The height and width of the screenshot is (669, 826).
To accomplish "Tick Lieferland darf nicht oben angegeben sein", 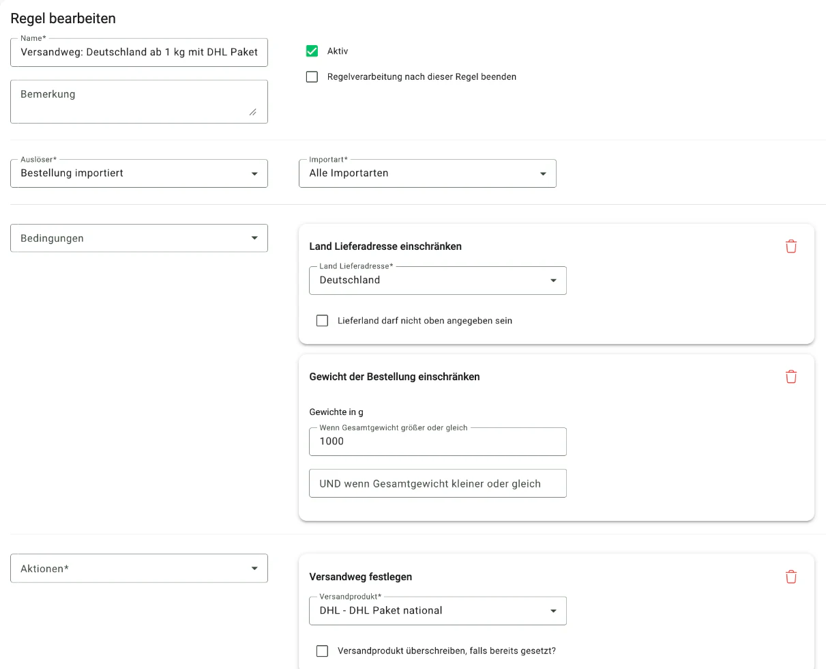I will (x=322, y=321).
